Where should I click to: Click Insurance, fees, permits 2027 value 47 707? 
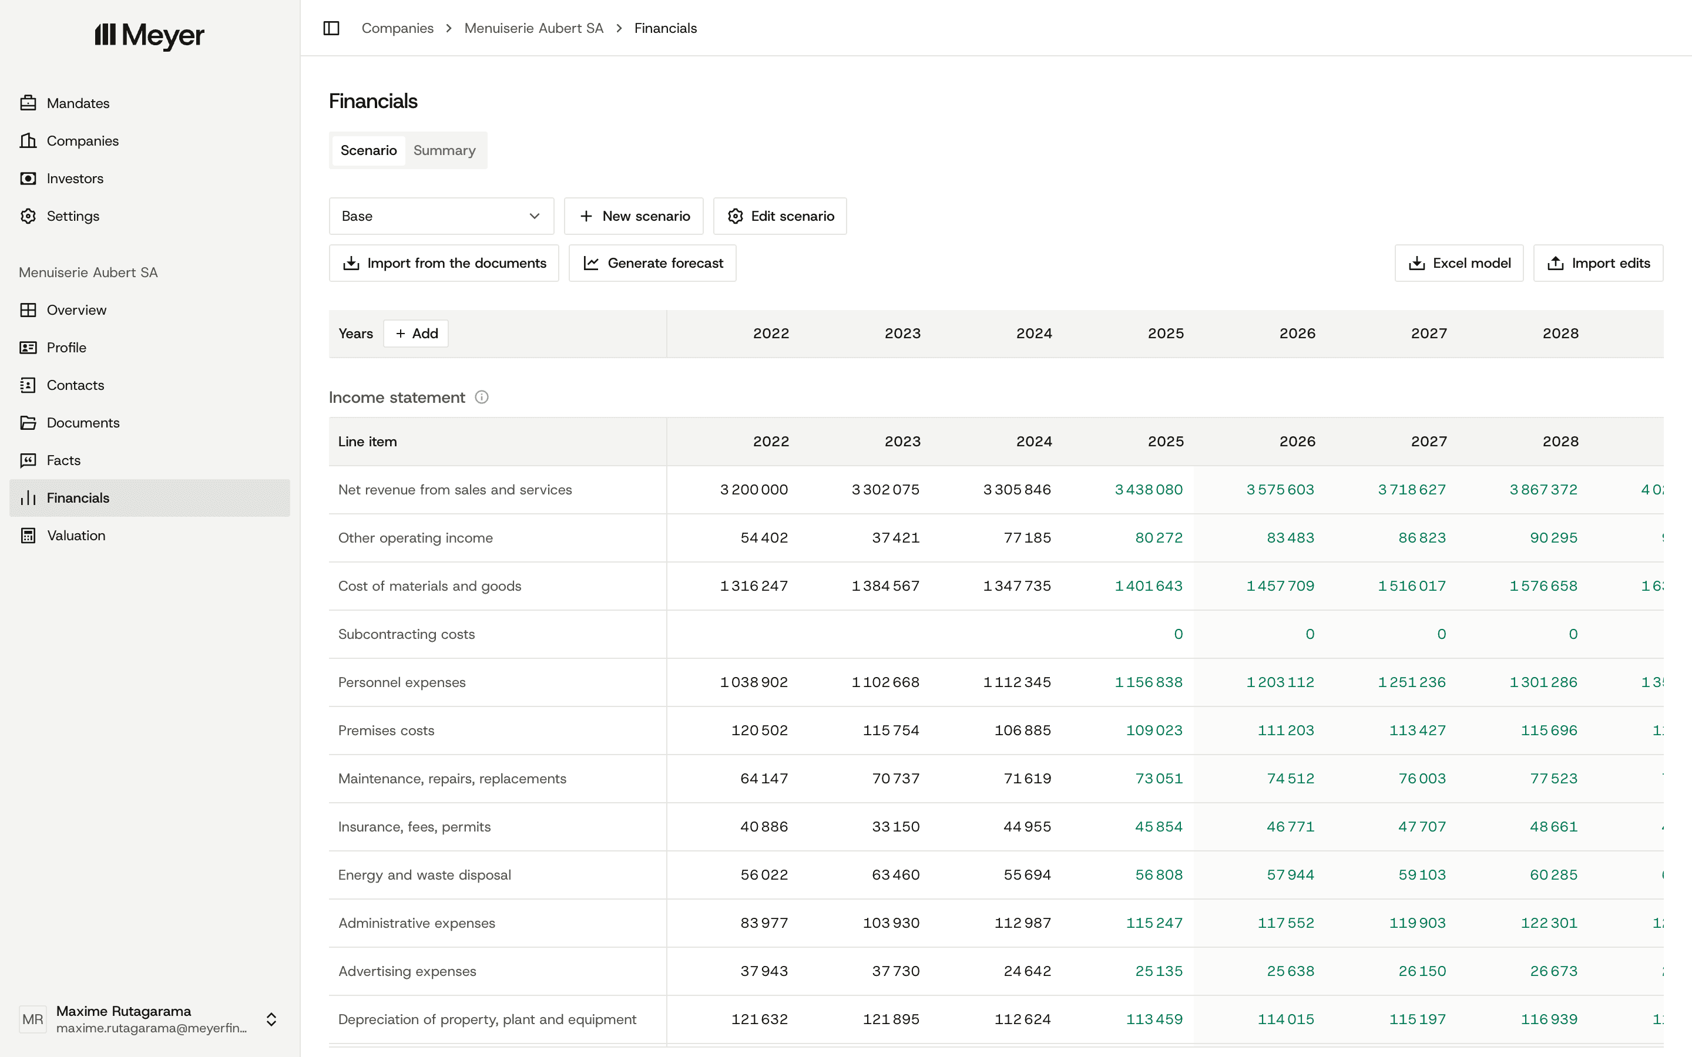click(x=1421, y=826)
